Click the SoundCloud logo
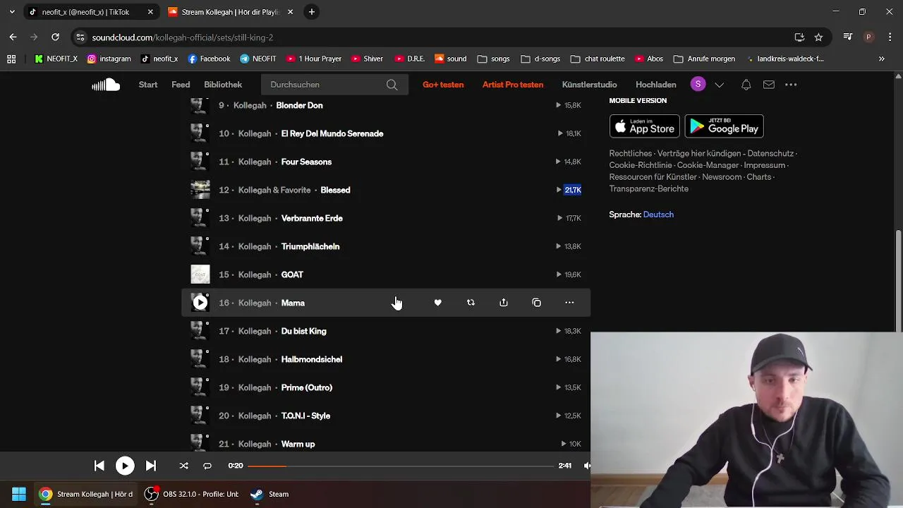 pyautogui.click(x=106, y=85)
